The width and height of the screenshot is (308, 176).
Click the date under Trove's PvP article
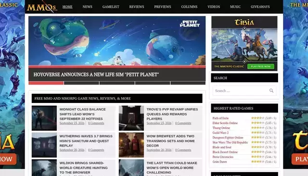[x=159, y=123]
